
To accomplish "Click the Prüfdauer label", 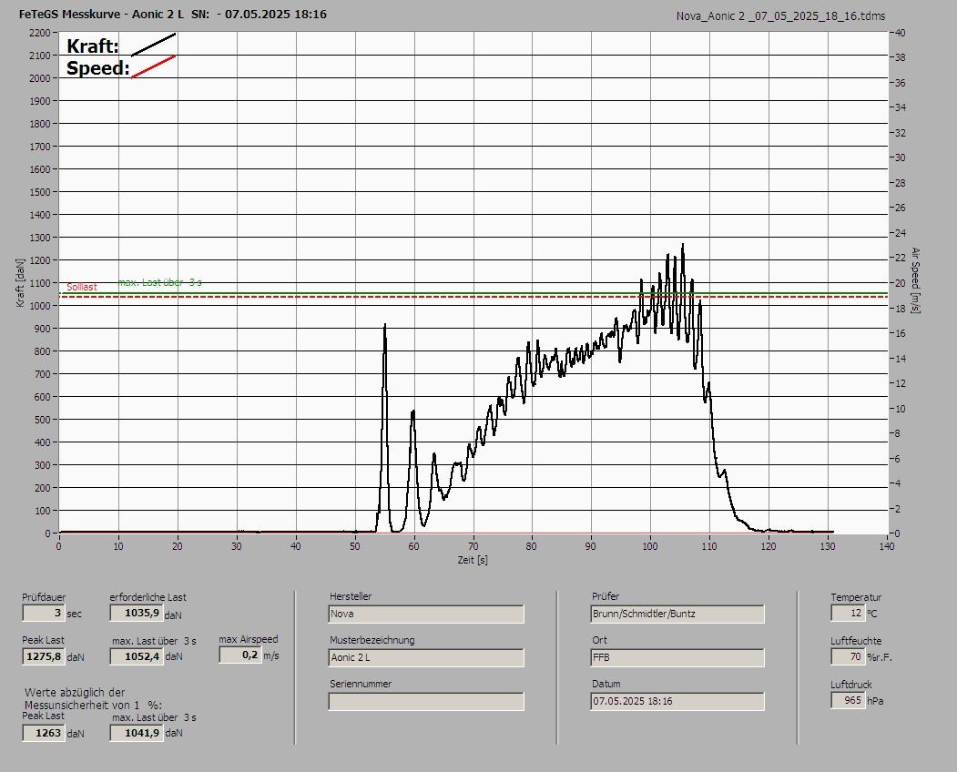I will (44, 597).
